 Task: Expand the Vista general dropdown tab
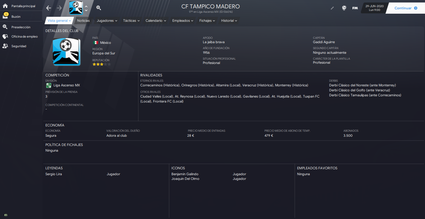pyautogui.click(x=59, y=21)
